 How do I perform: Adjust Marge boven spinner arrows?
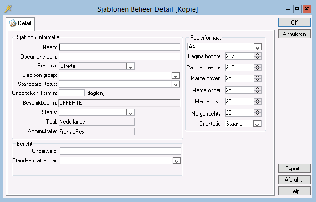point(257,78)
